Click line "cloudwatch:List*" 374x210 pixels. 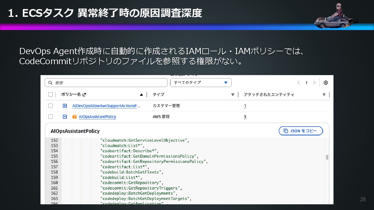(122, 146)
